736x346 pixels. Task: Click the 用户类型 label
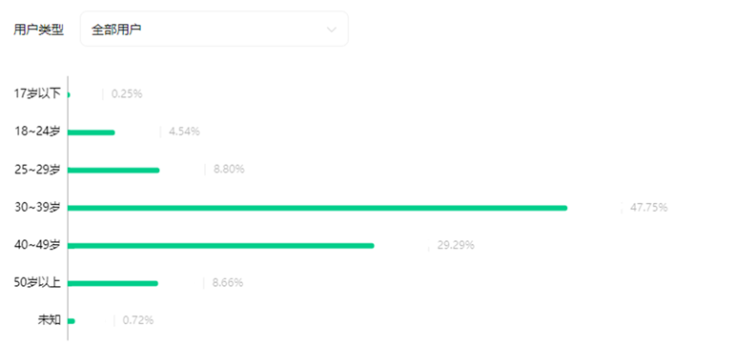[38, 31]
